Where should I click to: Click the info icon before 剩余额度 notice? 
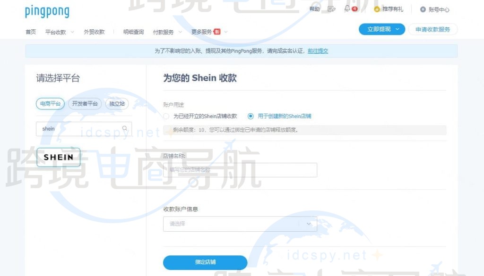point(170,130)
